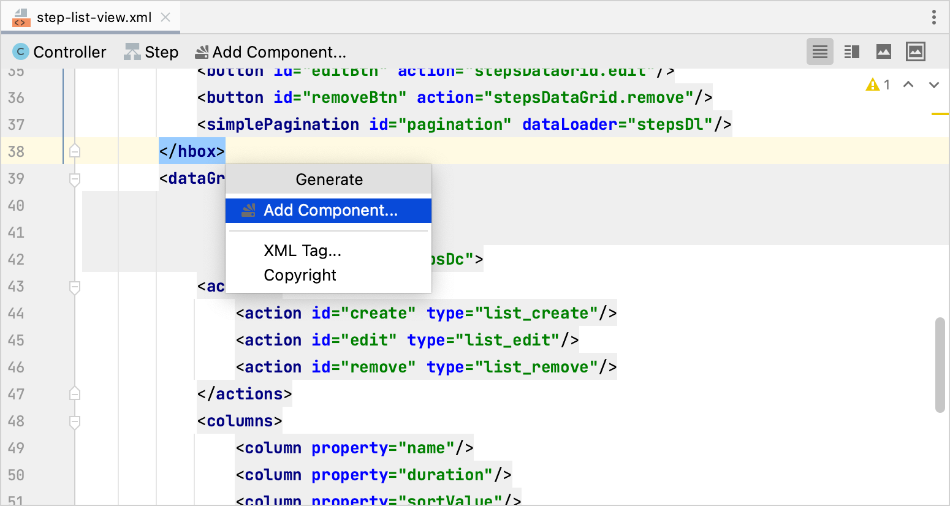
Task: Click the toolbar Add Component icon
Action: [202, 52]
